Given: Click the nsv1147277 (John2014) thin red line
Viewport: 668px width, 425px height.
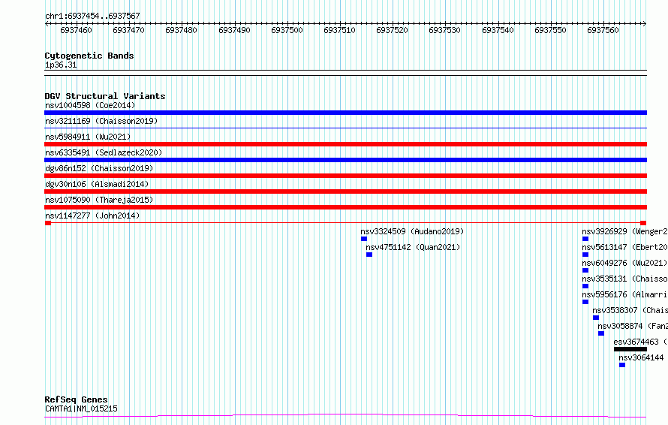Looking at the screenshot, I should (x=345, y=222).
